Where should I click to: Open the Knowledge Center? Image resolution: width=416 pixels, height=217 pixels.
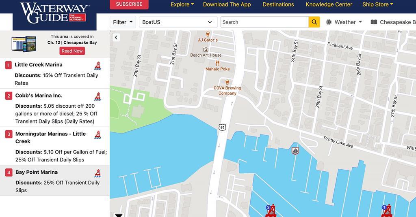coord(329,4)
